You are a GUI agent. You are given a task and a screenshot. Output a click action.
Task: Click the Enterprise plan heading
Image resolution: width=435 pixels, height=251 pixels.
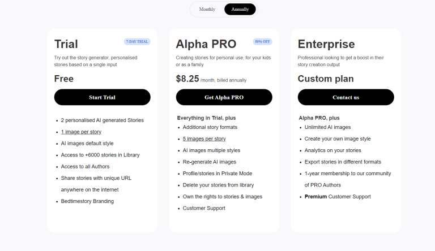(326, 44)
